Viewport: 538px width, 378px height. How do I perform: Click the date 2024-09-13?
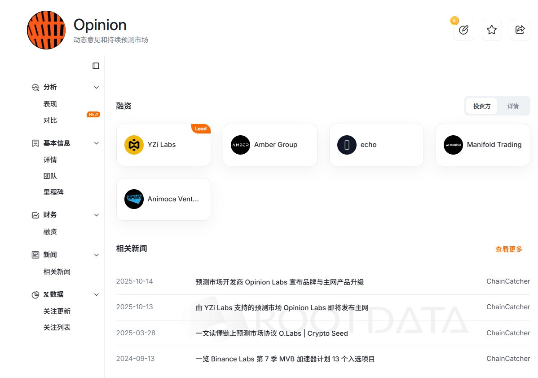point(135,358)
